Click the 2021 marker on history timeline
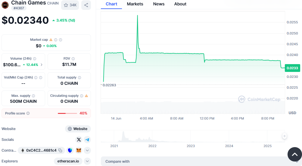This screenshot has height=166, width=302. [114, 146]
